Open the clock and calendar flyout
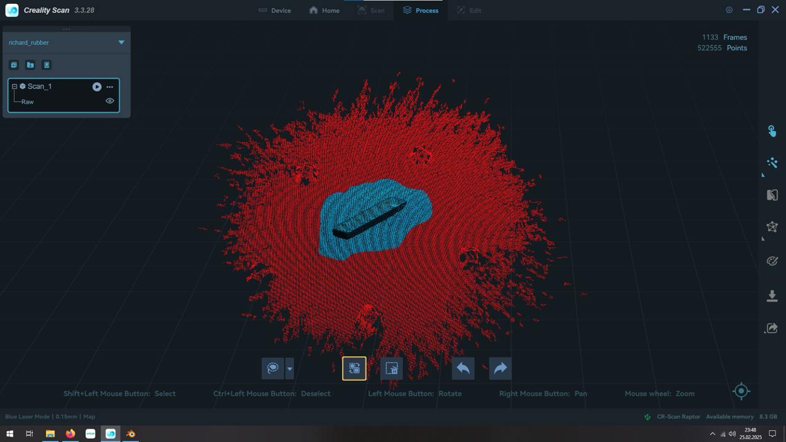Image resolution: width=786 pixels, height=442 pixels. 750,434
